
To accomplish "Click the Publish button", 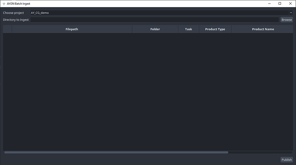I will click(287, 160).
